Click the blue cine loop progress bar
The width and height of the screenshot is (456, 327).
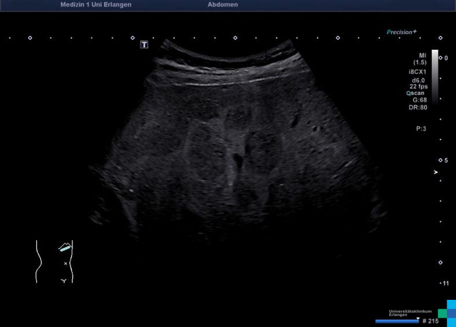396,321
